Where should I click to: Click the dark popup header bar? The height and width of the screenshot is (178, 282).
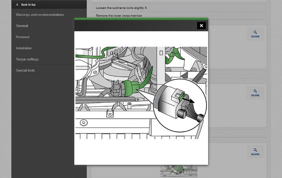click(x=136, y=25)
